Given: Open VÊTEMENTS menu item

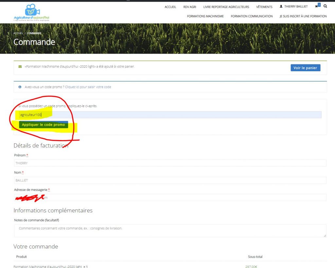Looking at the screenshot, I should (264, 7).
